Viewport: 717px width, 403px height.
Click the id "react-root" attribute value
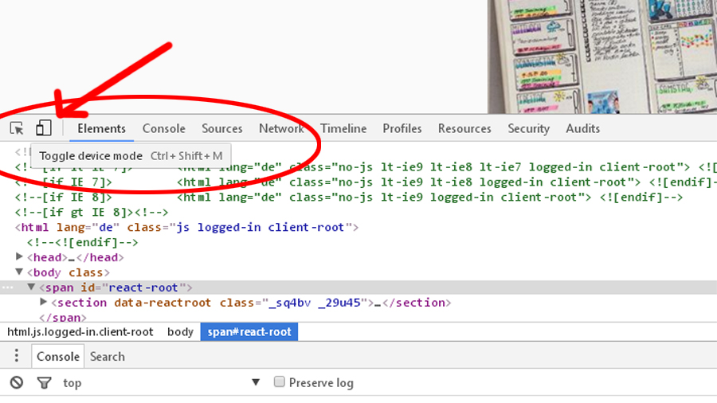point(143,288)
